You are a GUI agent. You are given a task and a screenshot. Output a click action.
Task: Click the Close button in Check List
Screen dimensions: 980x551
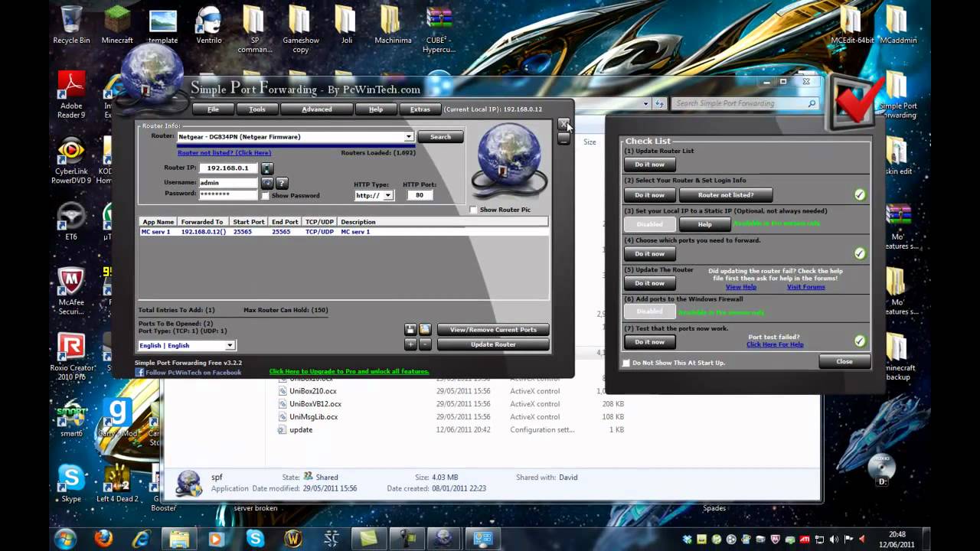click(x=844, y=362)
